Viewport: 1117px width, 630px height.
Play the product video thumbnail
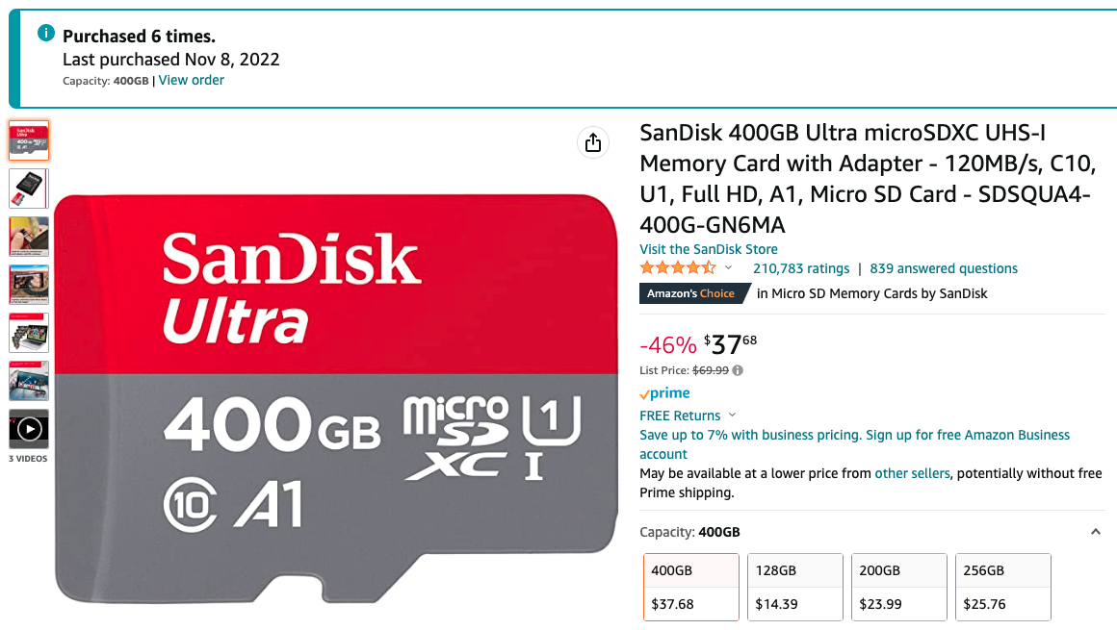29,429
